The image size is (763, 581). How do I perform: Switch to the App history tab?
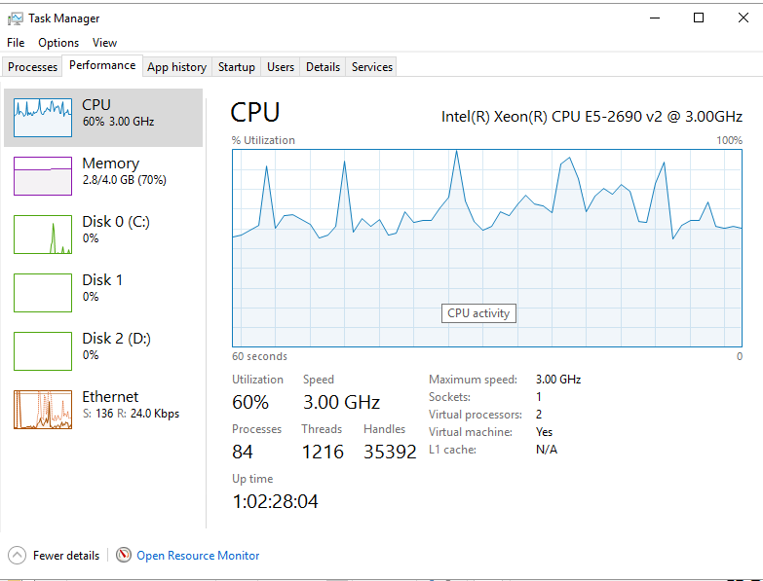point(176,67)
